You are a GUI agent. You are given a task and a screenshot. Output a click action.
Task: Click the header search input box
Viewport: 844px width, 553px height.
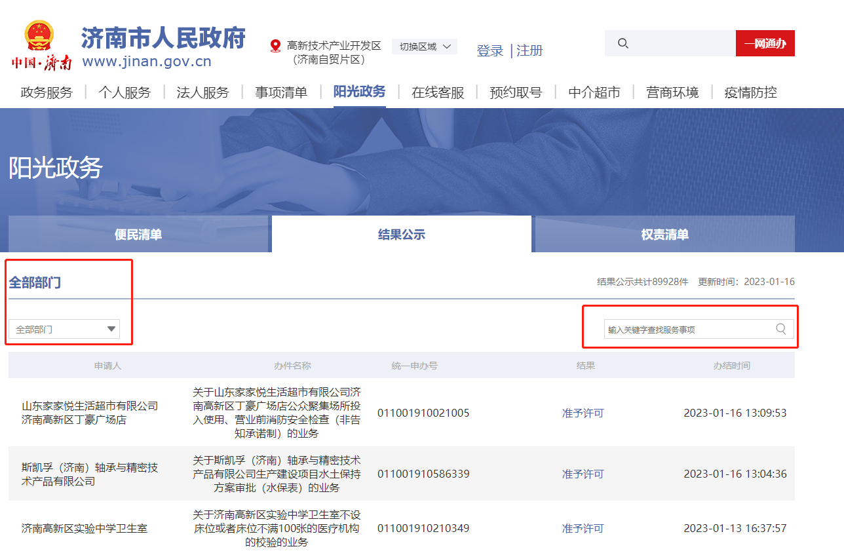[681, 43]
